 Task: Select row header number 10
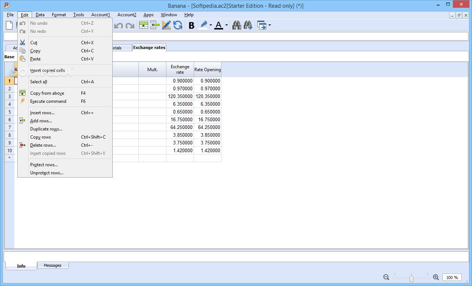(x=10, y=150)
